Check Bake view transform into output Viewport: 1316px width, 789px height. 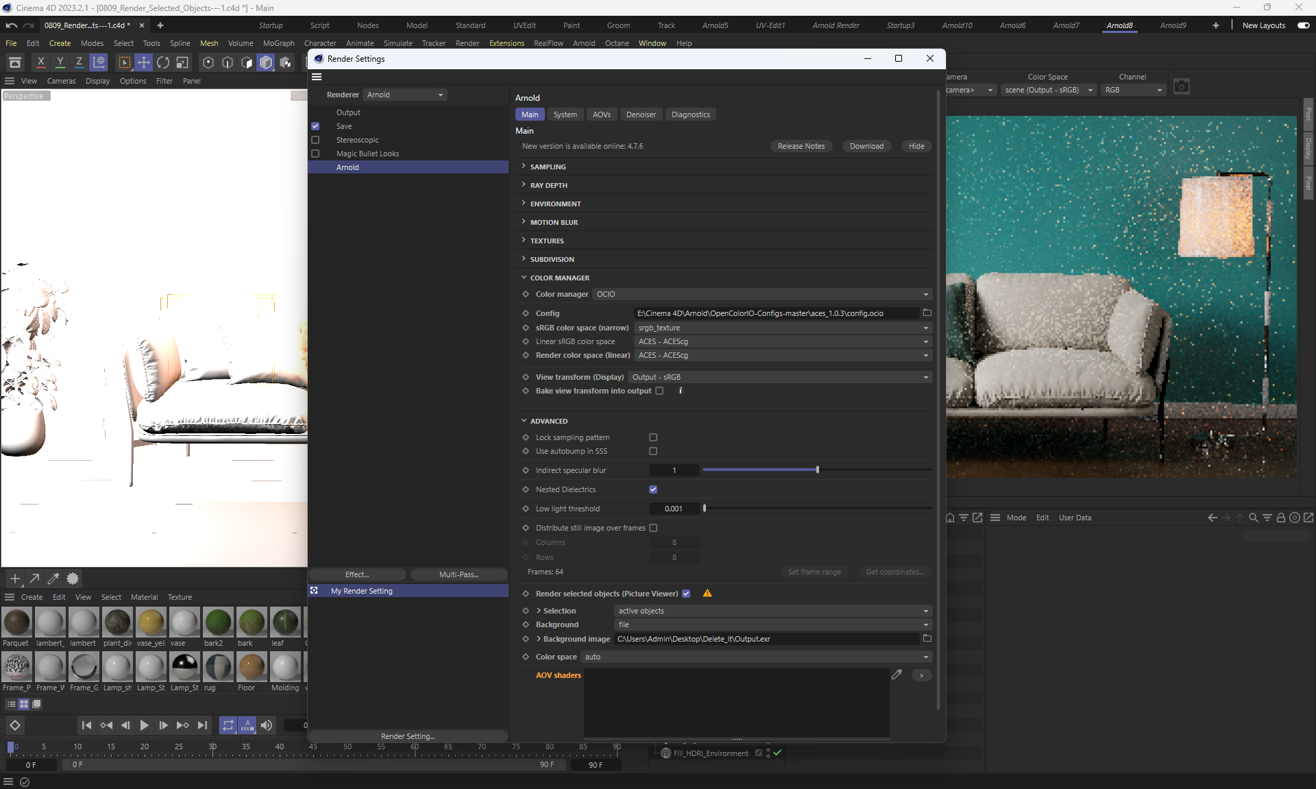tap(659, 391)
